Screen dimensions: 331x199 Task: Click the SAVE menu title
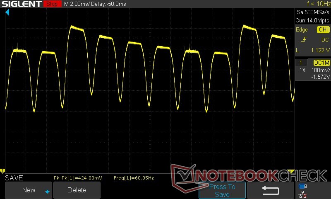[14, 178]
